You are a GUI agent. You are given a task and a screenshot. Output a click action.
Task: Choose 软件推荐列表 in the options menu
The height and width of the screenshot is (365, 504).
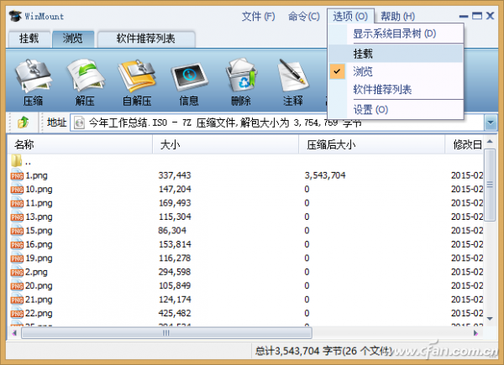(x=396, y=89)
